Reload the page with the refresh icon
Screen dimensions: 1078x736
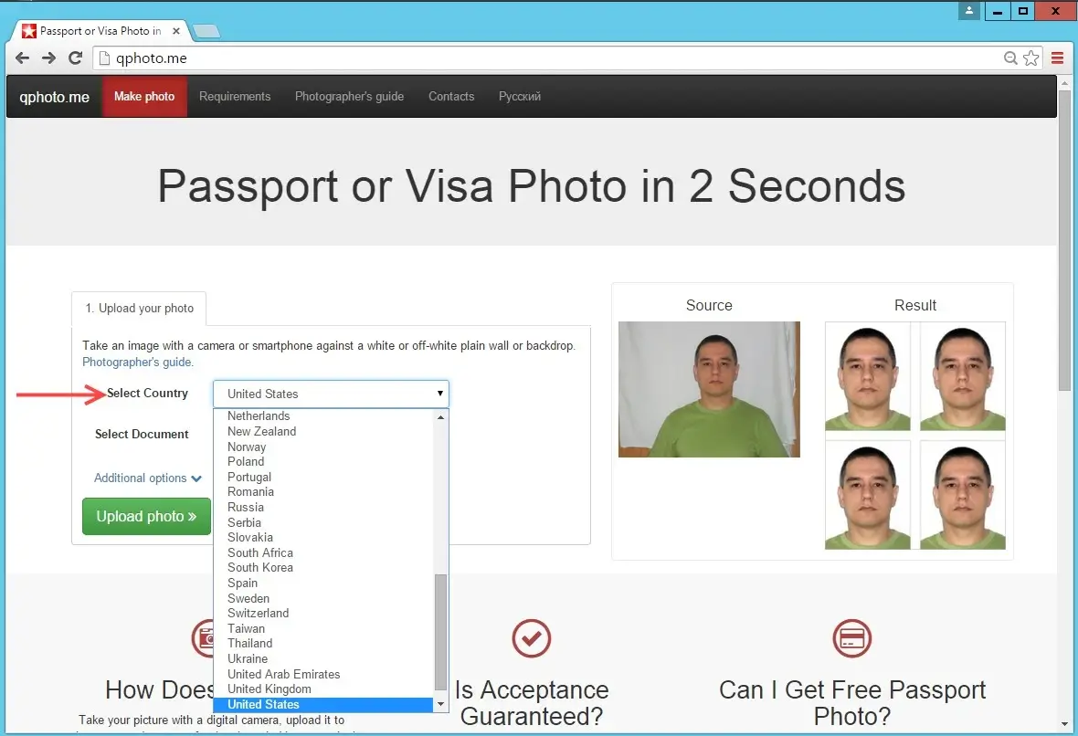76,58
